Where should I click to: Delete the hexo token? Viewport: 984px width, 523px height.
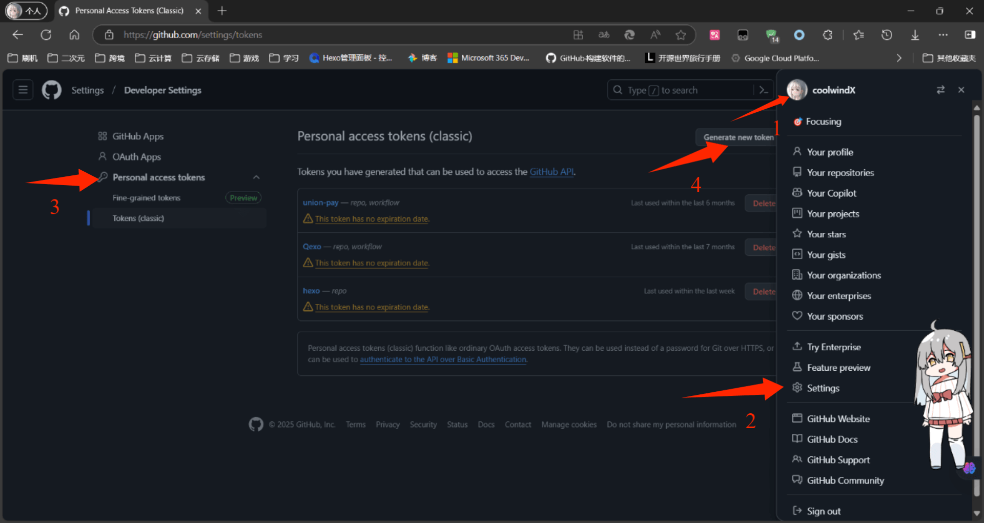point(762,292)
